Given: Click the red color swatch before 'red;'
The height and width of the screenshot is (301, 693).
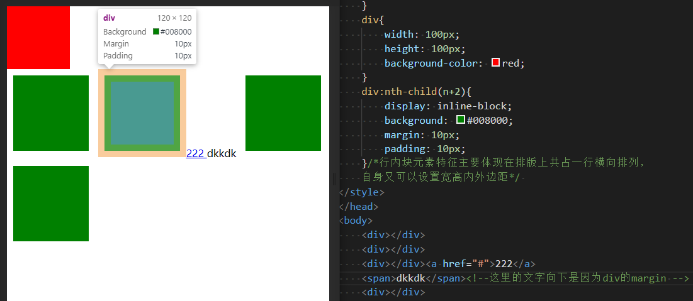Looking at the screenshot, I should [496, 63].
